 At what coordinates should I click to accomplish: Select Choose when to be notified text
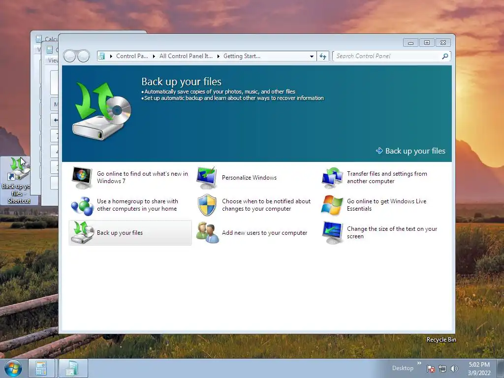[x=266, y=205]
